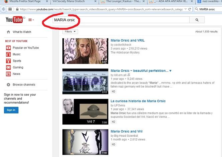Click the magnifier search button on YouTube
The image size is (222, 157).
197,20
